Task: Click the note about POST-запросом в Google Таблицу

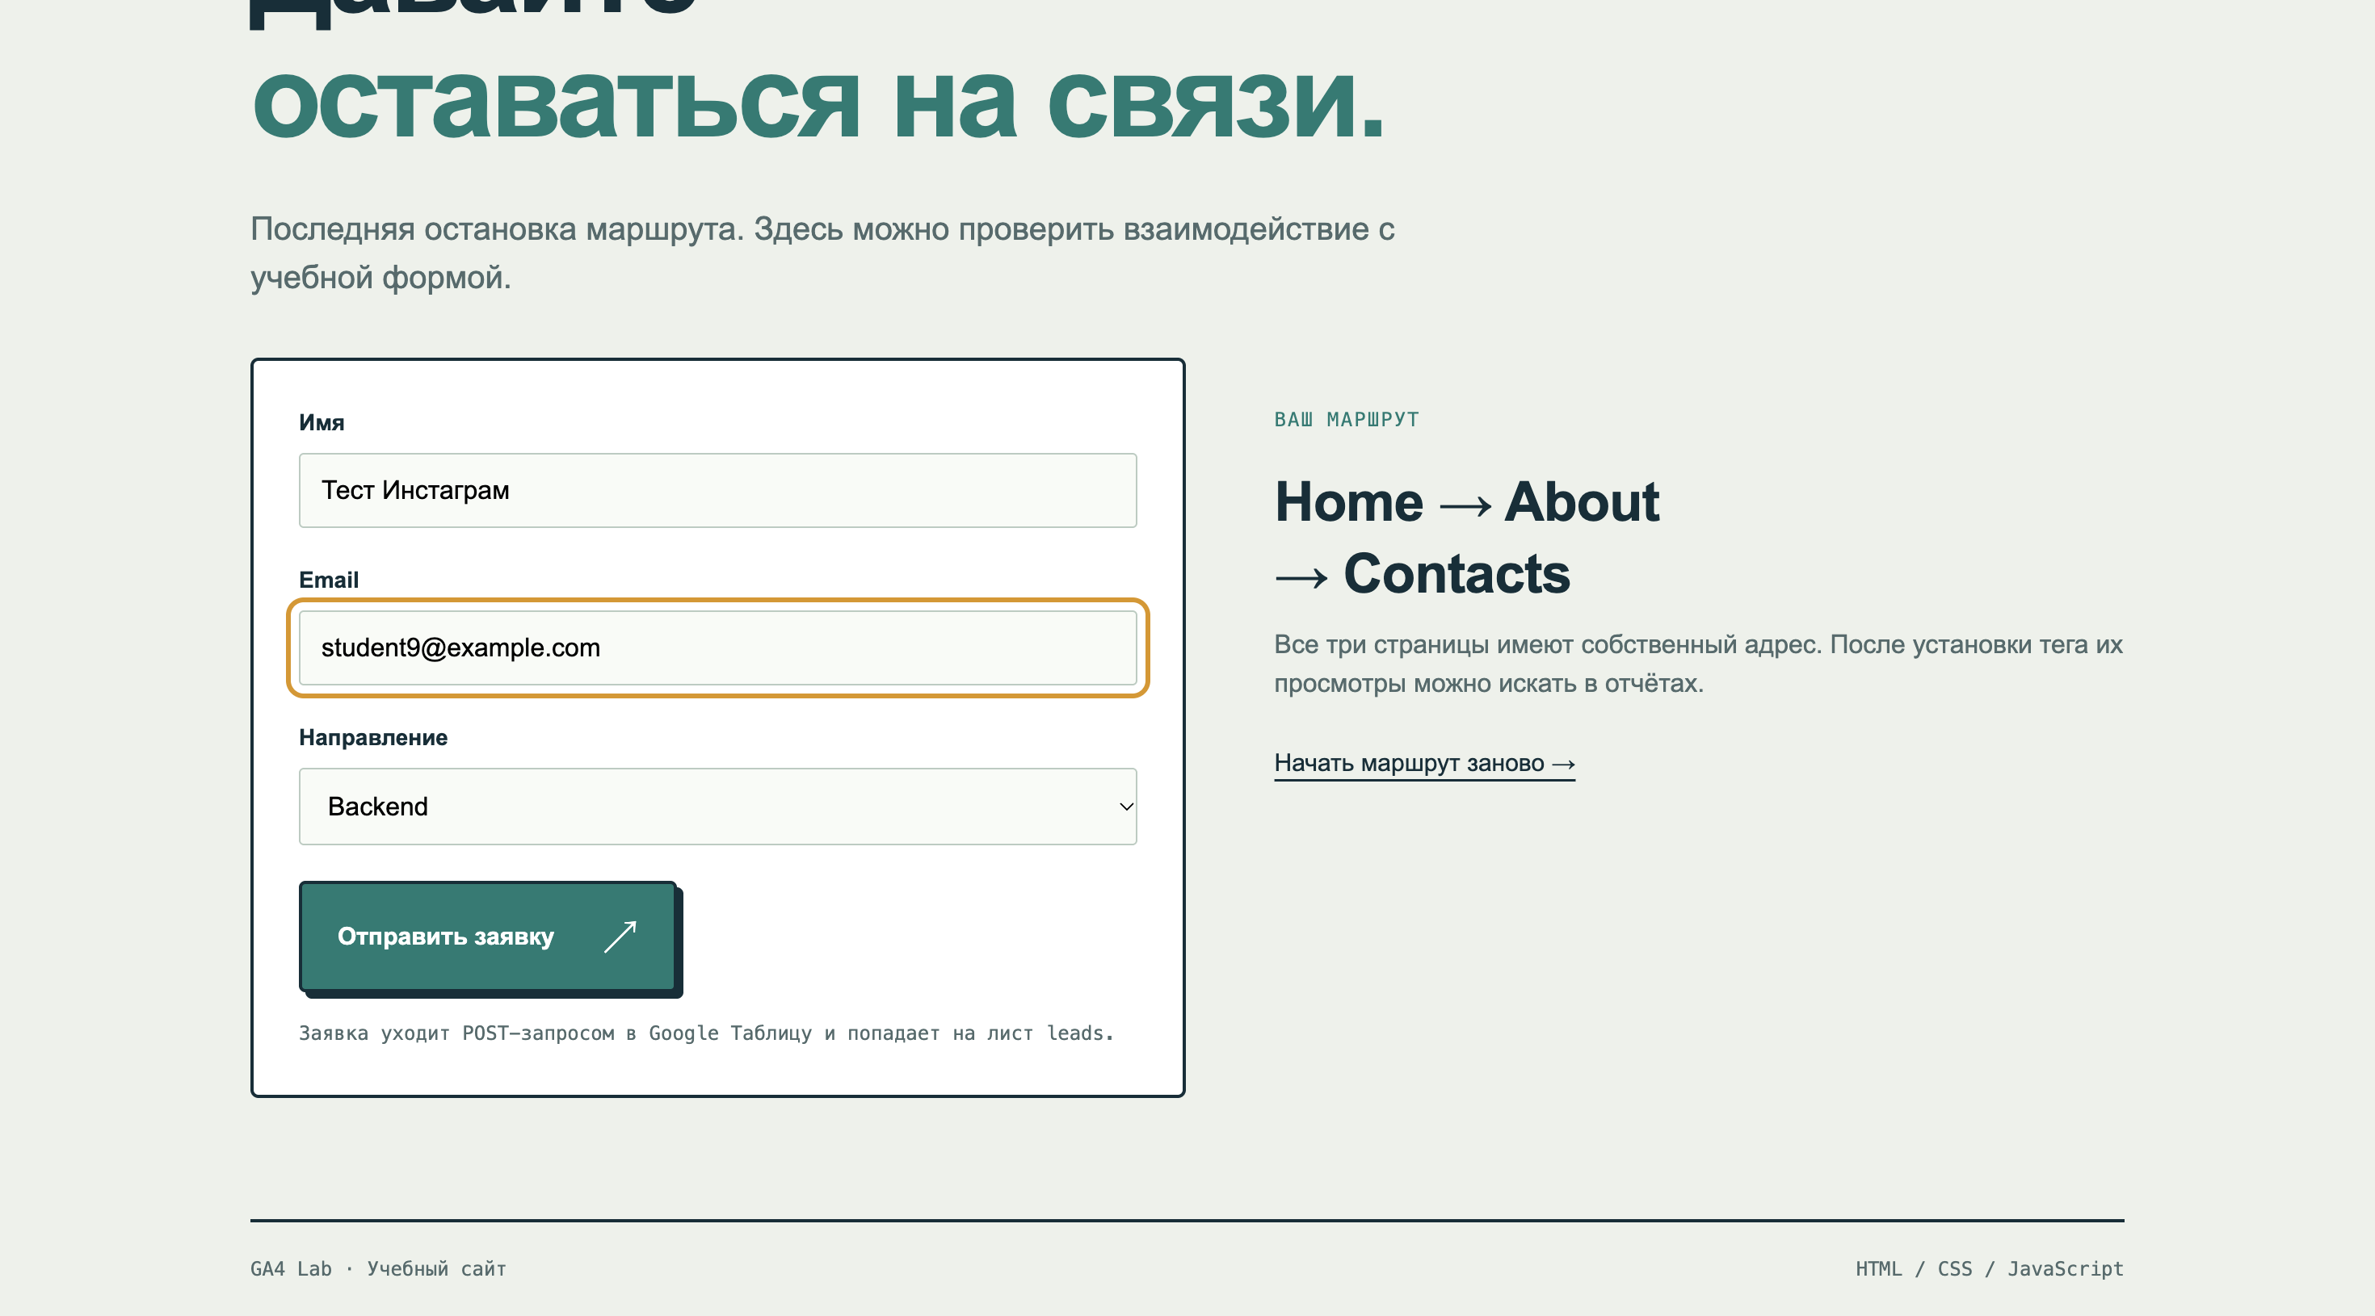Action: [706, 1033]
